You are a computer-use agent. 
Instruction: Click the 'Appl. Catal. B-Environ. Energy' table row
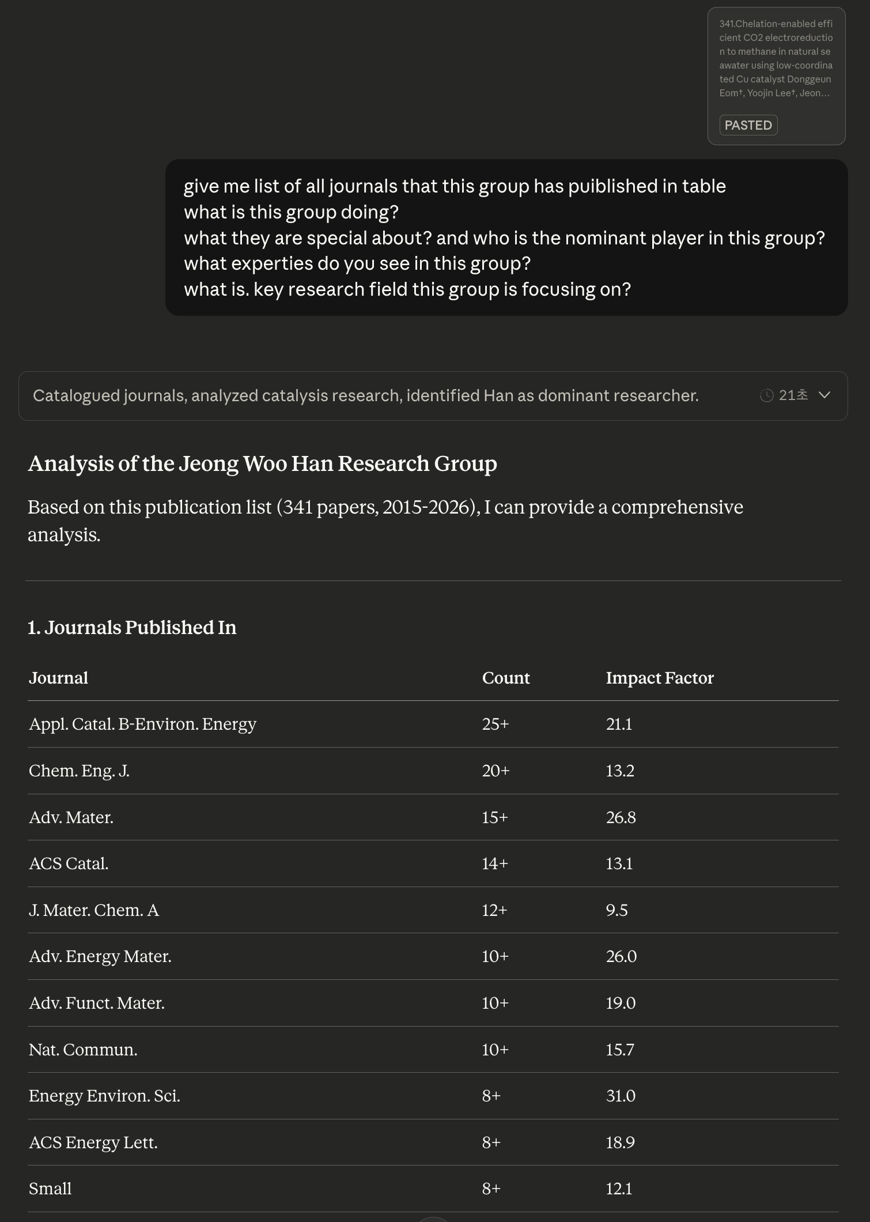point(143,724)
